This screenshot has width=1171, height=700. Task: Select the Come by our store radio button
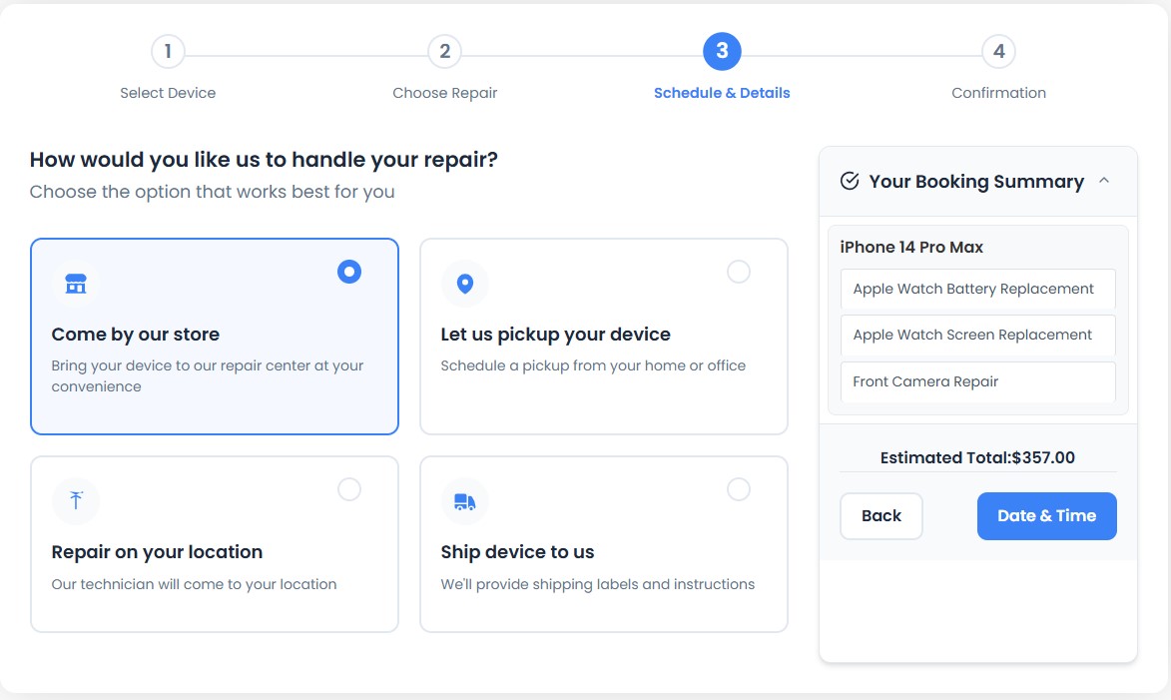point(348,272)
